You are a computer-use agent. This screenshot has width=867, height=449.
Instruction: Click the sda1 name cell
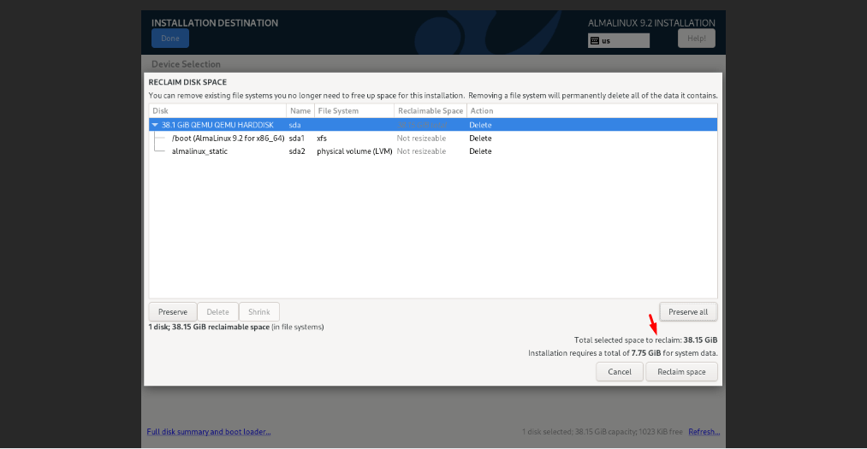click(x=296, y=138)
